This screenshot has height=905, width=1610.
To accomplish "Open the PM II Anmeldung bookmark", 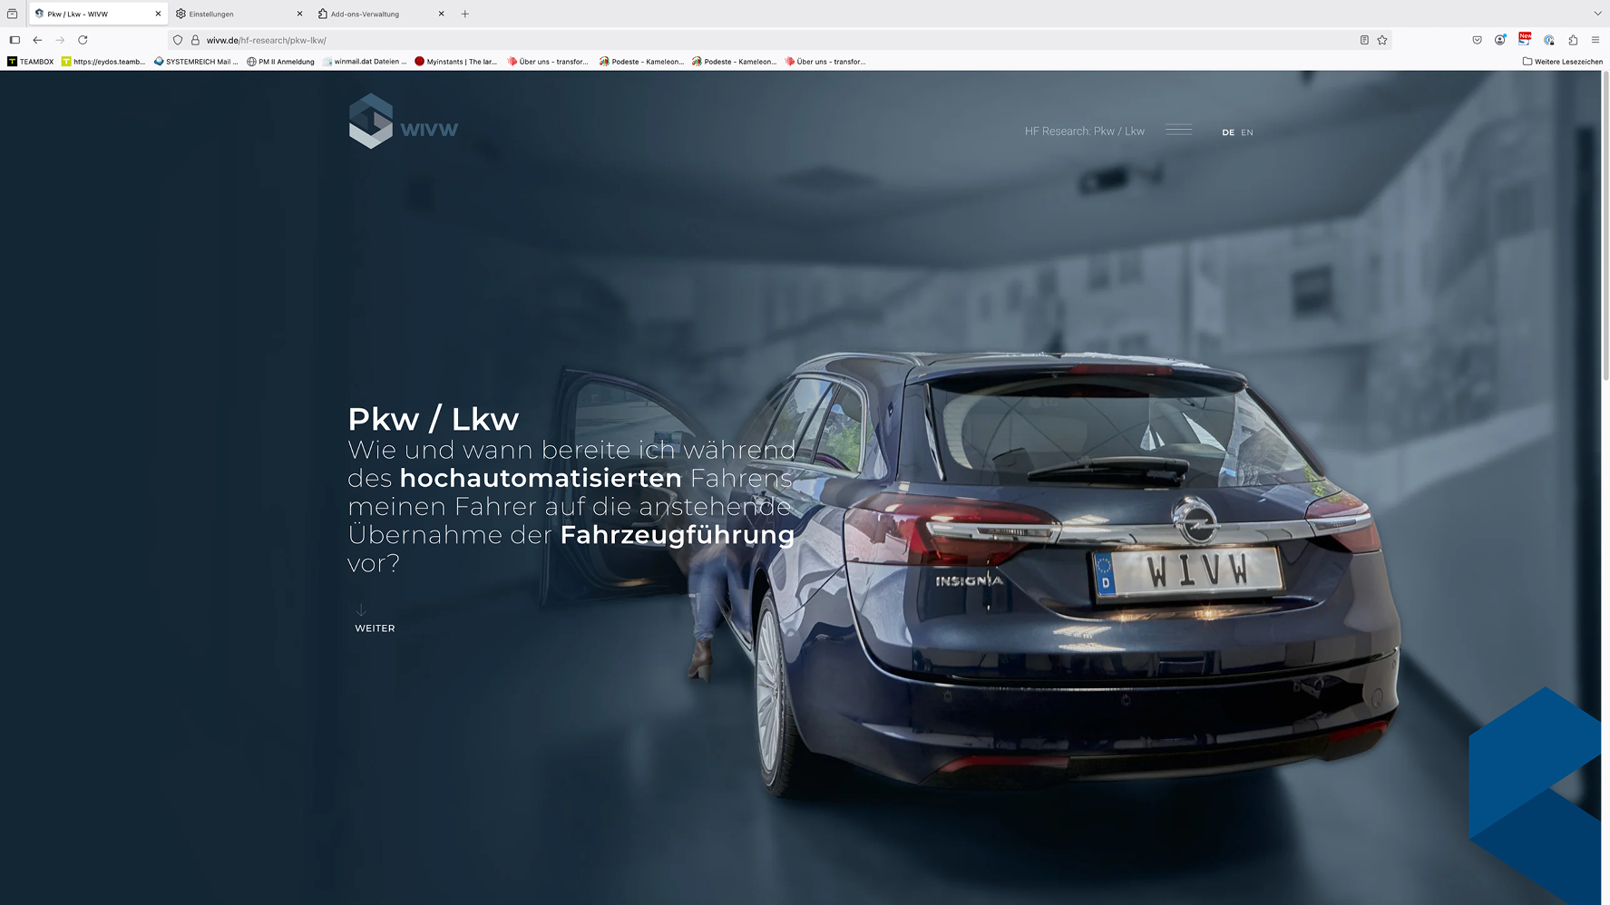I will click(280, 62).
